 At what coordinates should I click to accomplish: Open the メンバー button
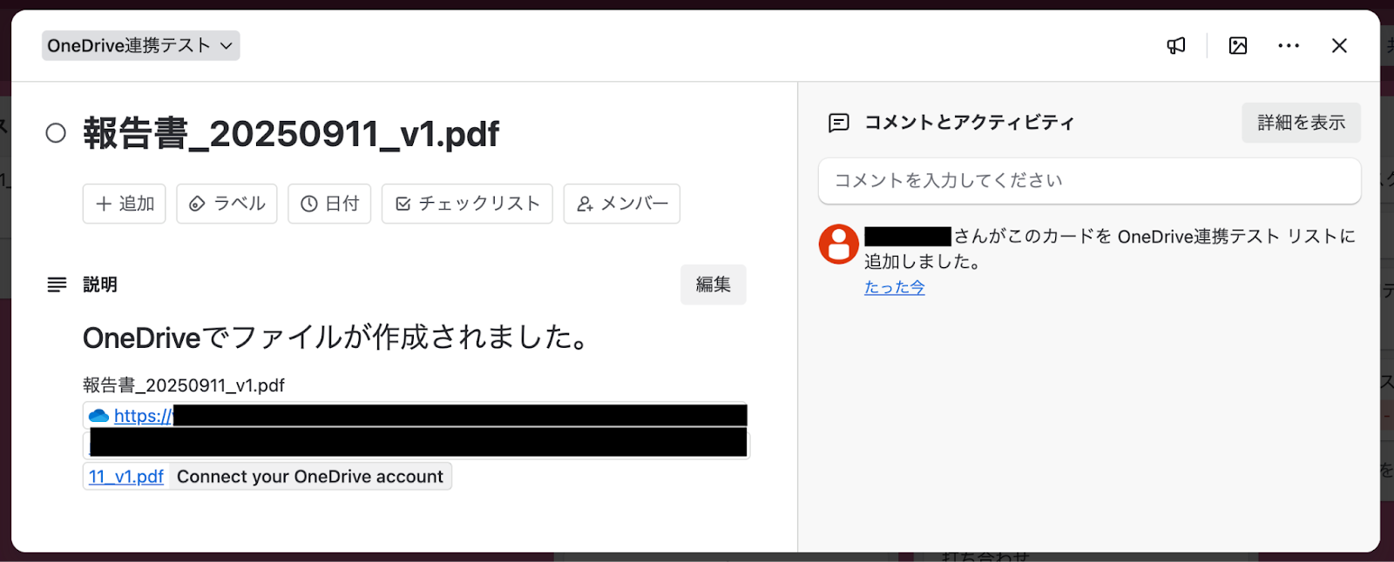622,204
